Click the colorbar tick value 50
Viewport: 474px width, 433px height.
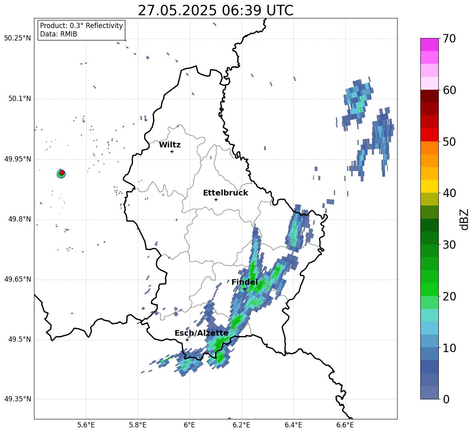[449, 141]
